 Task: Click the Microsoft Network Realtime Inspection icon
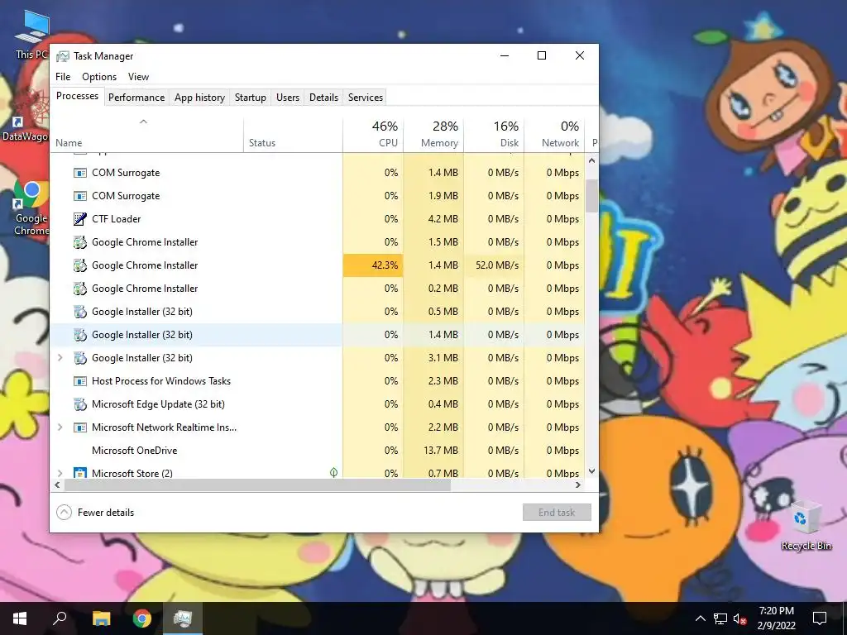pyautogui.click(x=80, y=427)
